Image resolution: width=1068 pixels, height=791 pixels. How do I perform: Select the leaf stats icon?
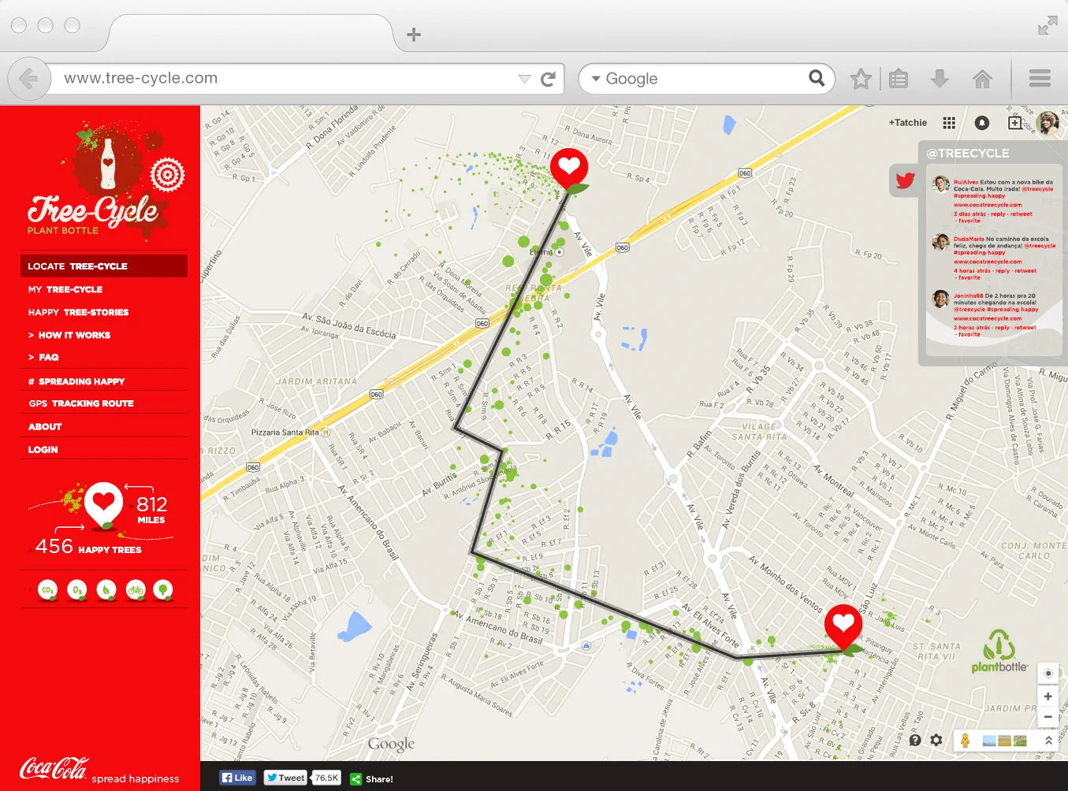click(x=106, y=590)
